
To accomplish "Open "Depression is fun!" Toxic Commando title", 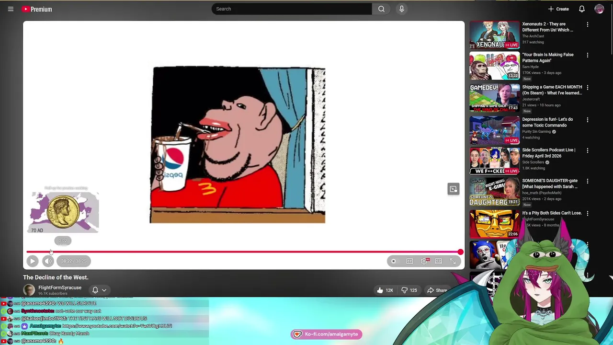I will (547, 122).
